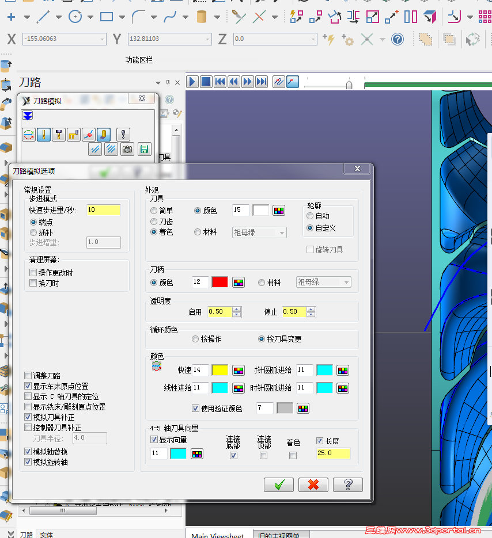This screenshot has height=538, width=492.
Task: Select the 自动 profile radio button
Action: tap(310, 216)
